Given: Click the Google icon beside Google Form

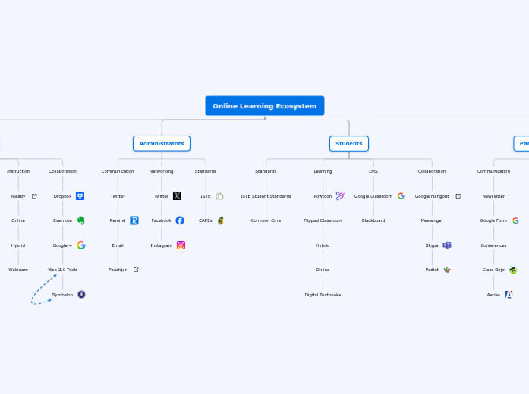Looking at the screenshot, I should pyautogui.click(x=515, y=220).
